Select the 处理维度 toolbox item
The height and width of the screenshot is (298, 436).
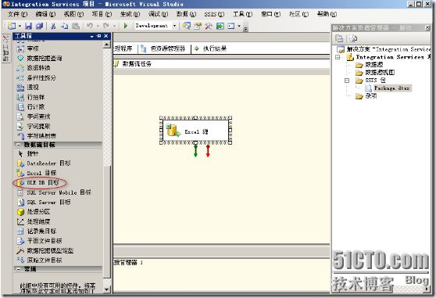(x=34, y=221)
